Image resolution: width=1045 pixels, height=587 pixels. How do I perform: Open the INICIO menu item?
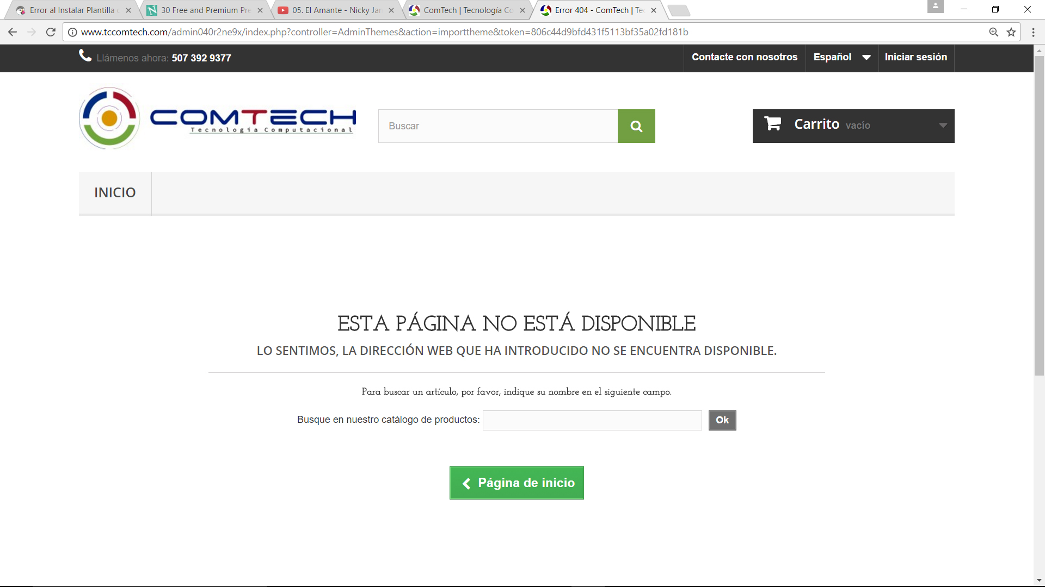click(115, 193)
